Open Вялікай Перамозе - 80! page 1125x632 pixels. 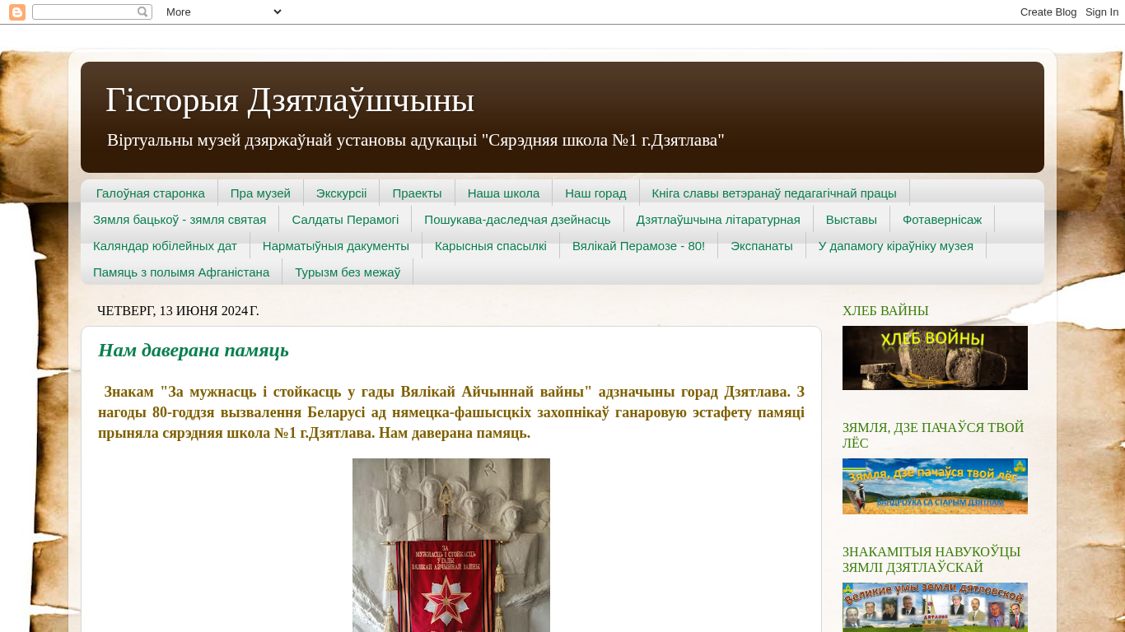[638, 246]
